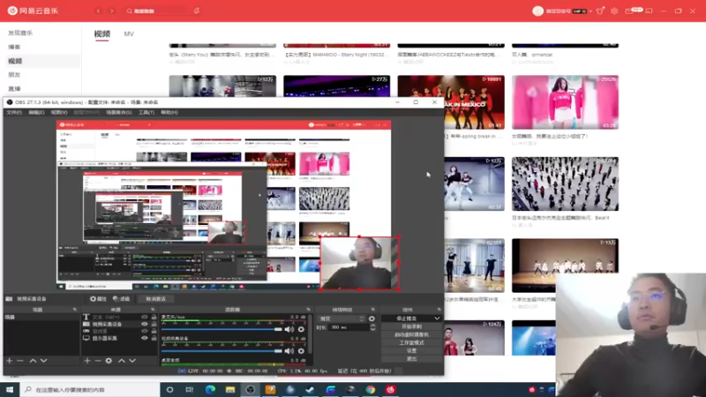Open the OBS Scene Collection menu
Viewport: 706px width, 397px height.
119,112
